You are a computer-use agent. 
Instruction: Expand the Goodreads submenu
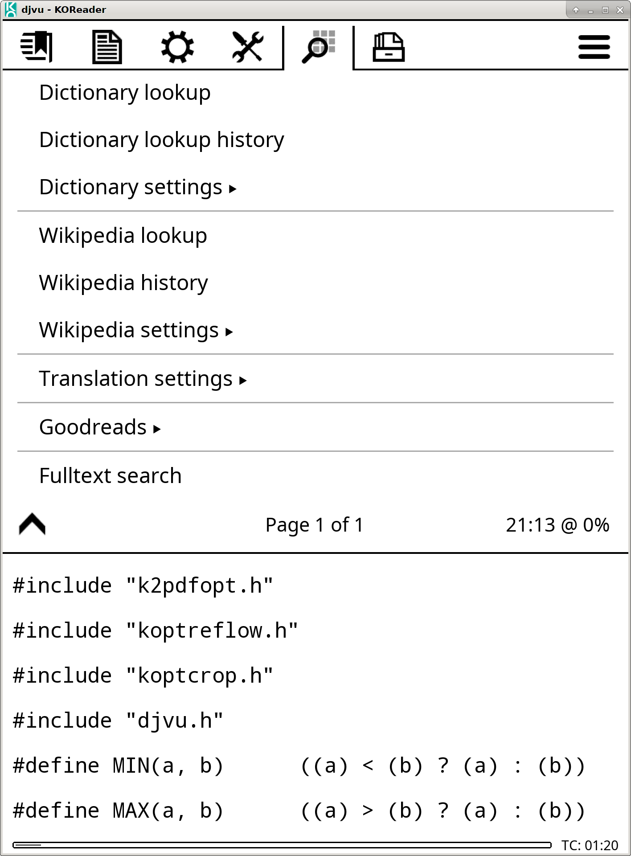click(100, 426)
